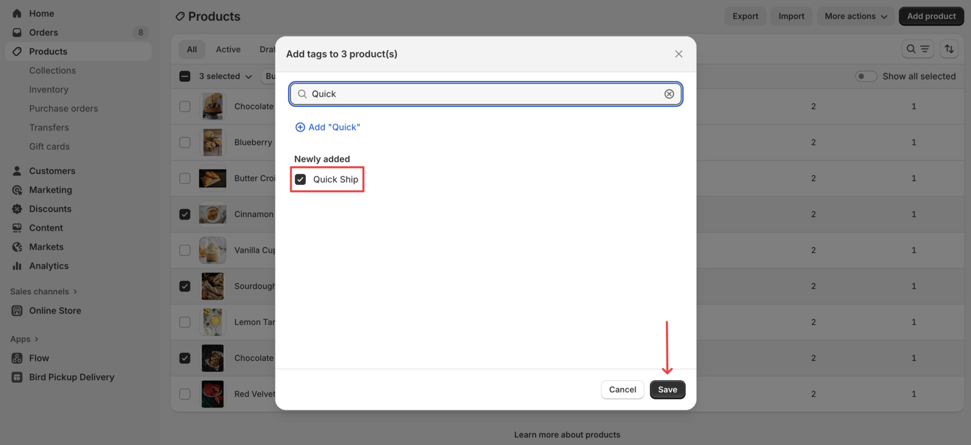
Task: Select the Active products tab
Action: pos(228,50)
